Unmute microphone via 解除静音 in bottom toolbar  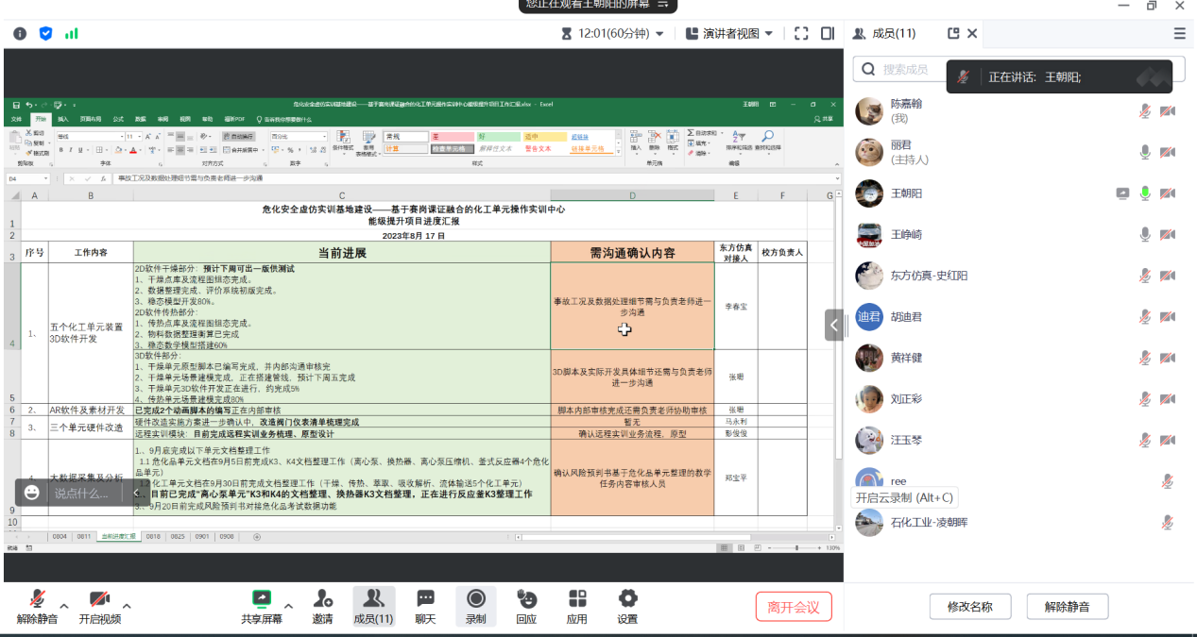coord(37,606)
